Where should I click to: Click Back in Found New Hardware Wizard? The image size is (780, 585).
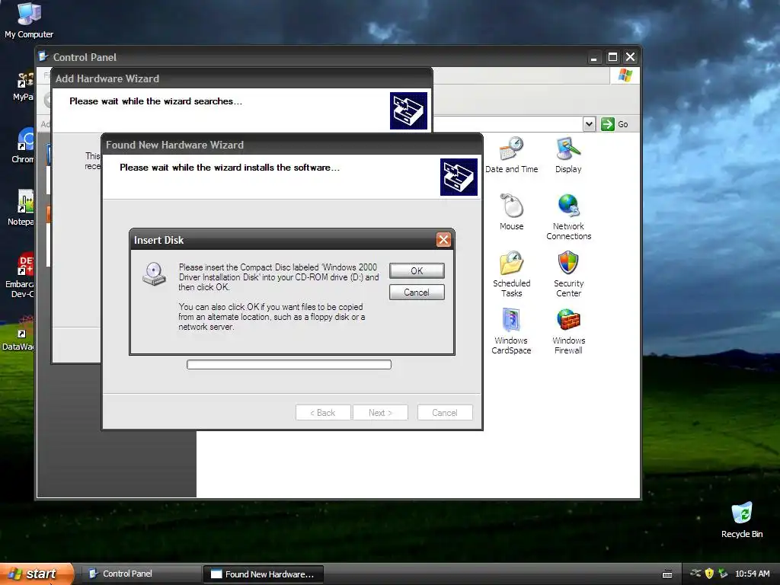323,412
